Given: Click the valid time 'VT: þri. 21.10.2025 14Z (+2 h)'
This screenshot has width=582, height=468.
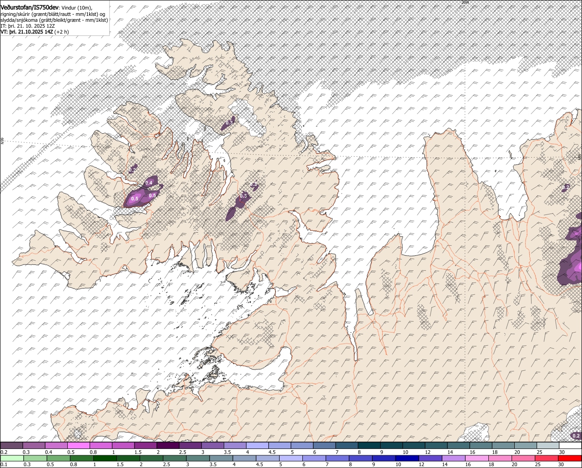Looking at the screenshot, I should point(35,32).
